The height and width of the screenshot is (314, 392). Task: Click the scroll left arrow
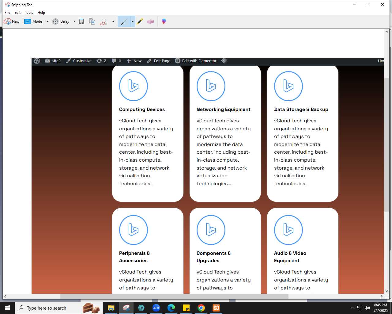[5, 297]
